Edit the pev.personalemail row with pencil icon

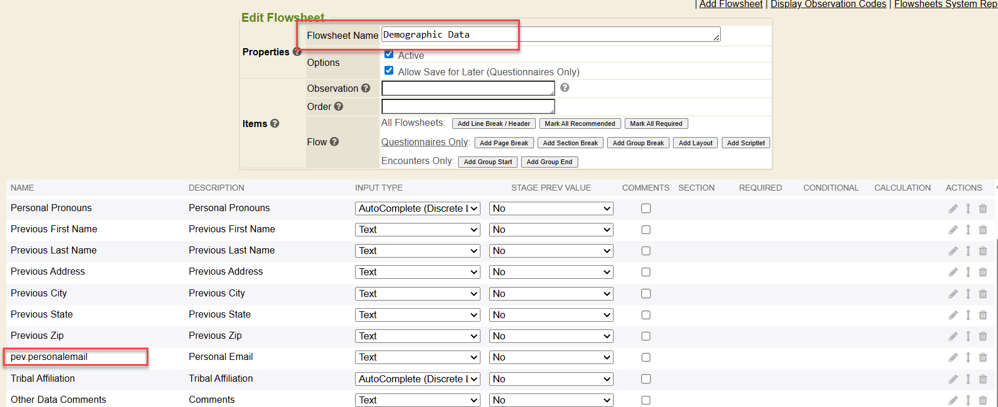coord(953,358)
